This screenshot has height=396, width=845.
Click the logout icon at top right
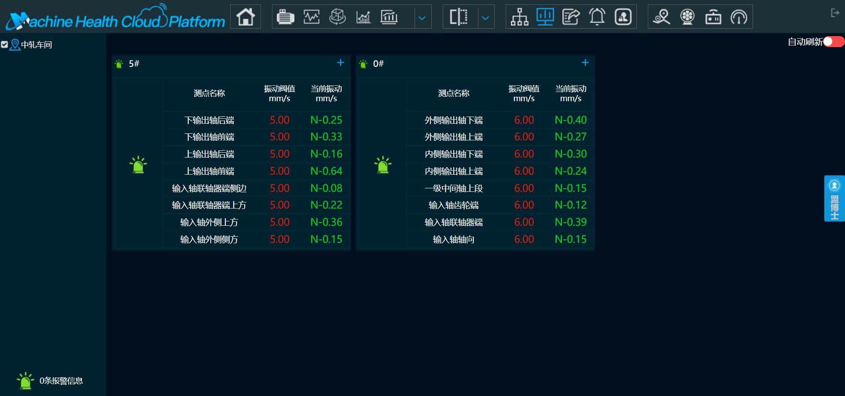(x=834, y=13)
